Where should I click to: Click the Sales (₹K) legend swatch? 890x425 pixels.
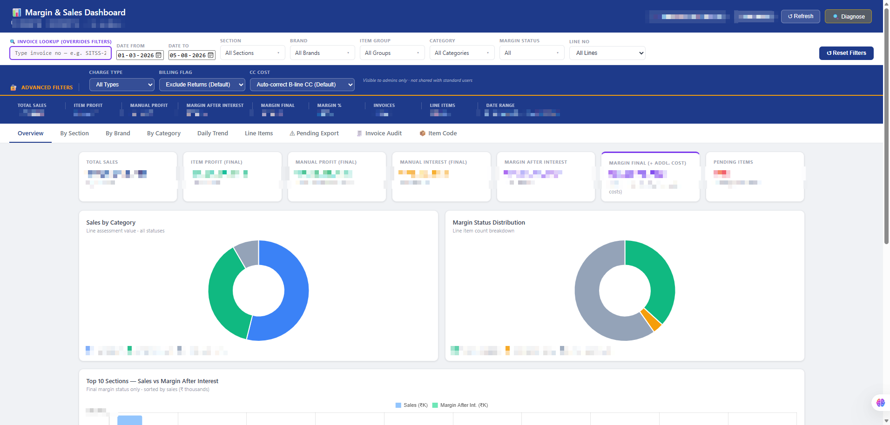click(398, 405)
